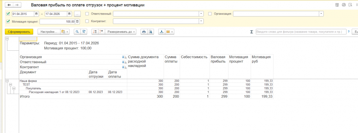Click the floppy disk save icon at top right

(337, 5)
